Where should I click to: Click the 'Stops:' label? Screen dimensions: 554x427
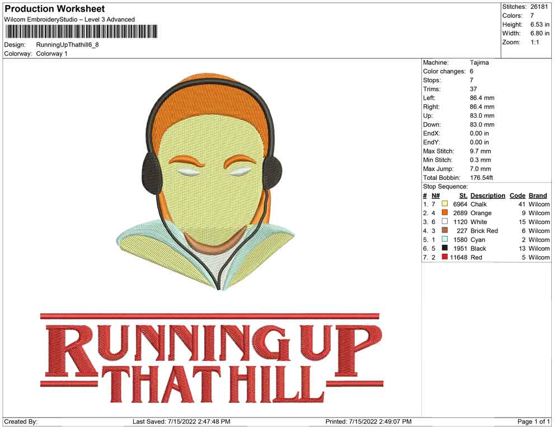pyautogui.click(x=432, y=80)
